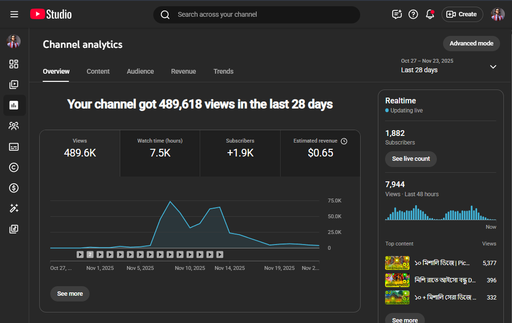
Task: Open Customization magic wand icon
Action: [14, 209]
